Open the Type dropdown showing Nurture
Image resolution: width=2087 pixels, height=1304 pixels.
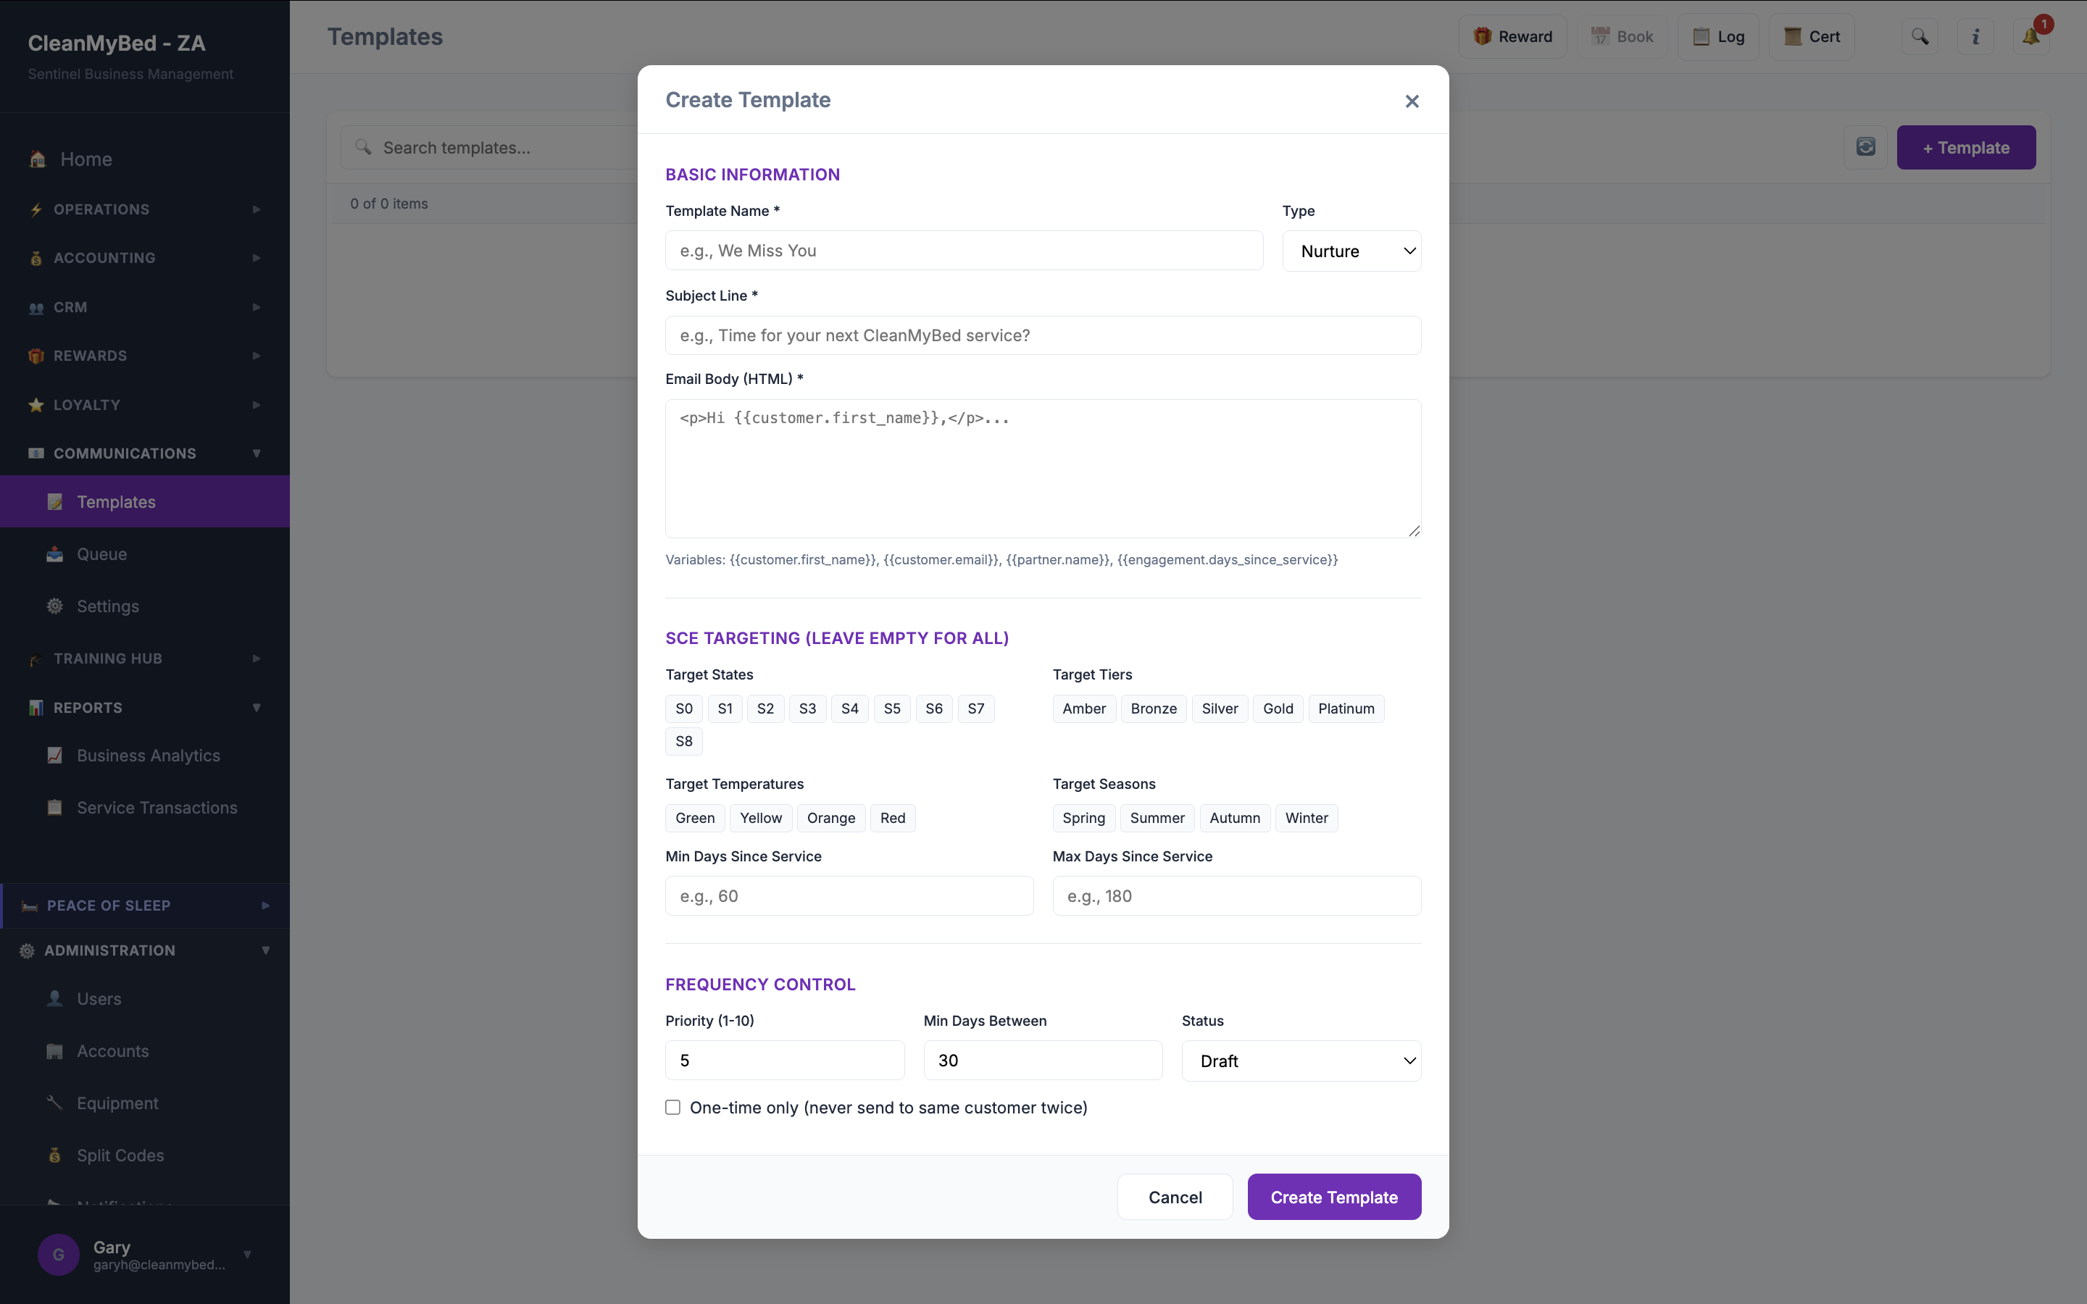pyautogui.click(x=1351, y=252)
